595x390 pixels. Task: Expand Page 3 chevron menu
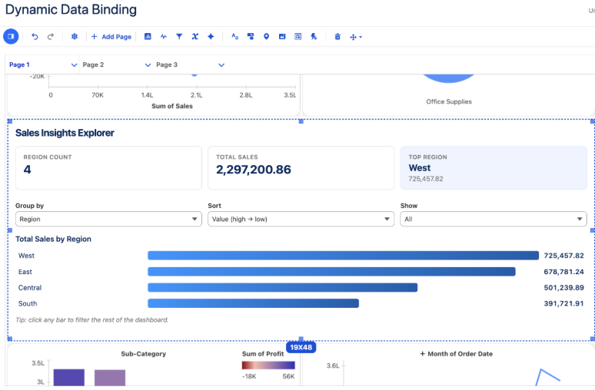click(x=221, y=65)
